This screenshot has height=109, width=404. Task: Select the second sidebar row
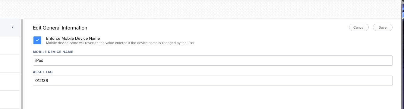(x=10, y=45)
